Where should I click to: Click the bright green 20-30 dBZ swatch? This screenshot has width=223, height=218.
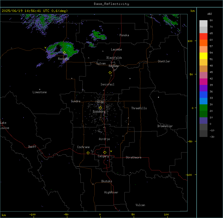203,108
